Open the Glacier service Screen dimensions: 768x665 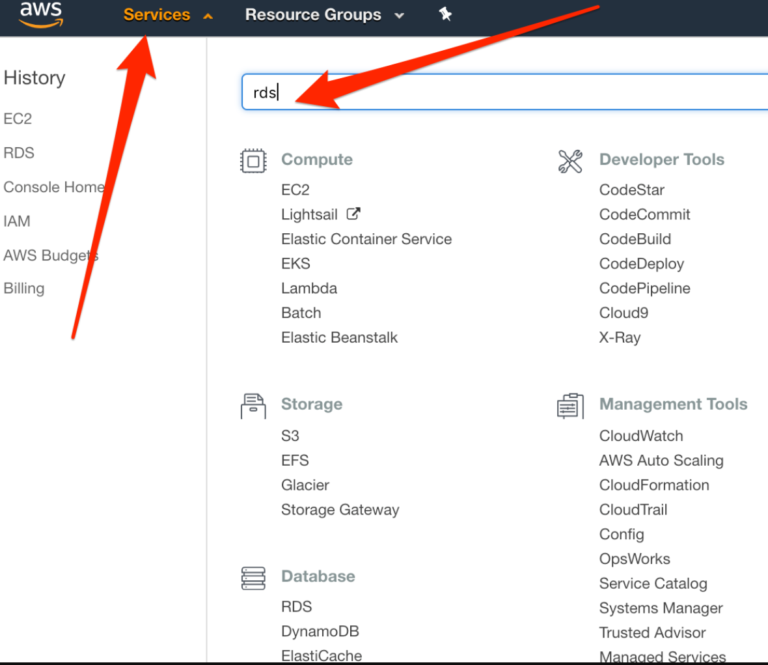(x=305, y=485)
